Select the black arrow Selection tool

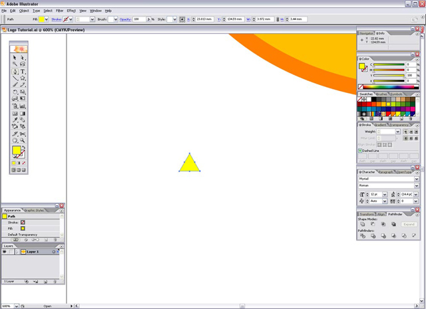click(15, 58)
